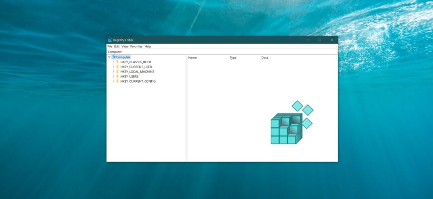Open the File menu
Screen dimensions: 433x199
point(109,46)
